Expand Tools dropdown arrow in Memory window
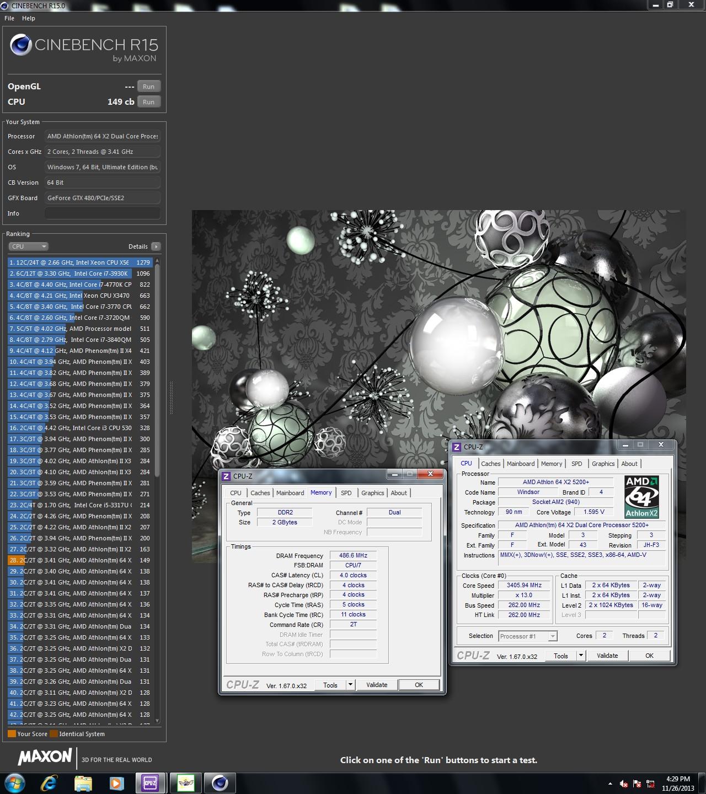706x794 pixels. coord(350,685)
